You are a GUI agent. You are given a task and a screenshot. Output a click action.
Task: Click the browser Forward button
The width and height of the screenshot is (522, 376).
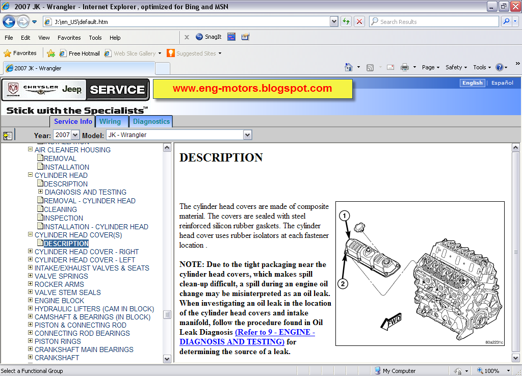pos(23,21)
